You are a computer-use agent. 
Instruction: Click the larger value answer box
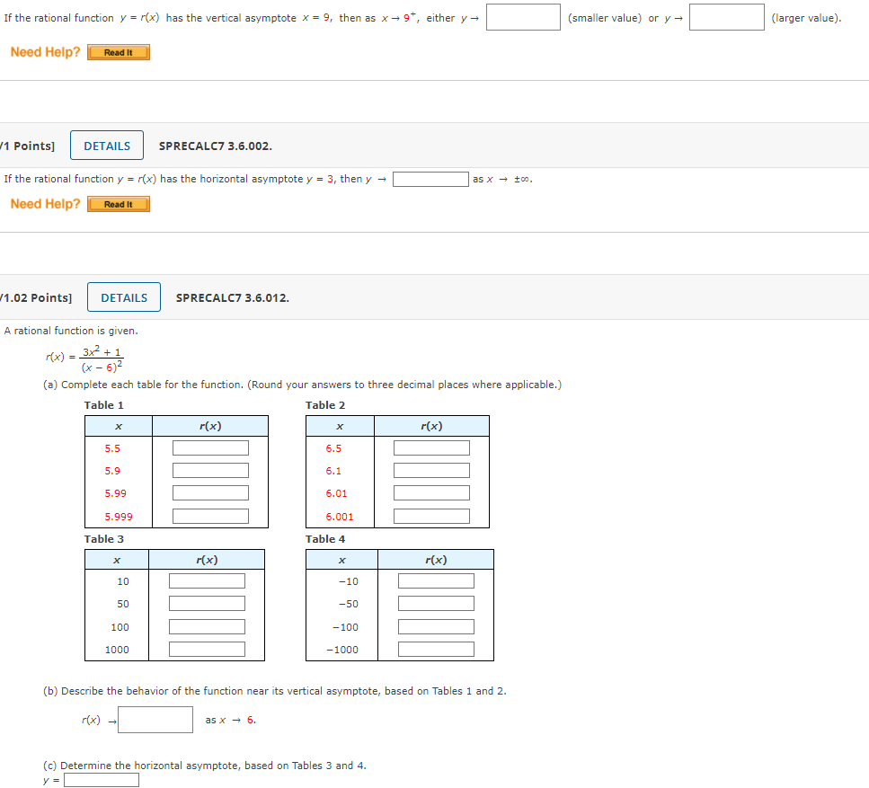click(727, 17)
